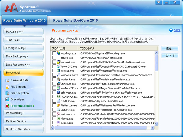The height and width of the screenshot is (137, 183).
Task: Switch to PowerSuite Wincare 2010 tab
Action: pyautogui.click(x=24, y=20)
